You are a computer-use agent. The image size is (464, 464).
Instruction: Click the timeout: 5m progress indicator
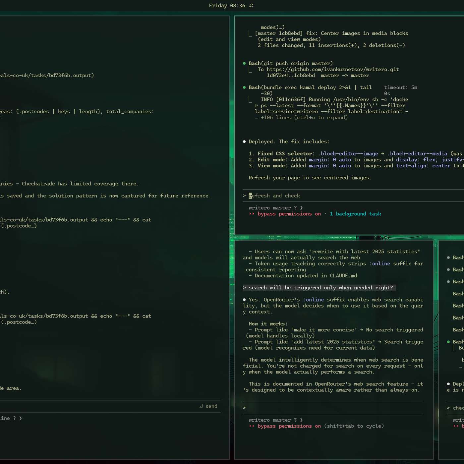401,87
